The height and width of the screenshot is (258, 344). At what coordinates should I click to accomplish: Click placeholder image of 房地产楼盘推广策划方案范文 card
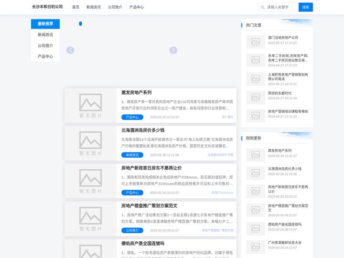point(90,219)
